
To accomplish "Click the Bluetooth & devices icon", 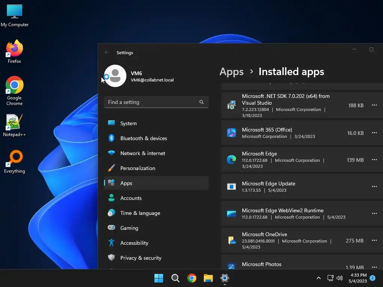I will (111, 138).
